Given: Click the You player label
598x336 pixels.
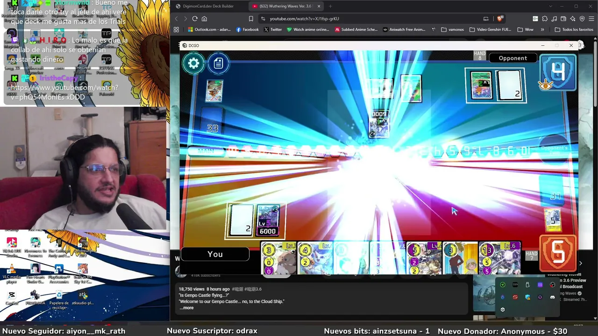Looking at the screenshot, I should pyautogui.click(x=215, y=254).
